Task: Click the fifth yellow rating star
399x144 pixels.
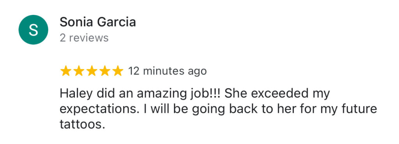Action: pos(118,71)
